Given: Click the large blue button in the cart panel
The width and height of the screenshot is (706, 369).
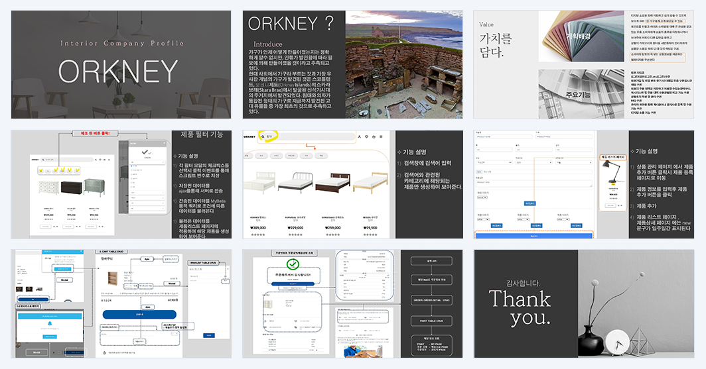Looking at the screenshot, I should pyautogui.click(x=139, y=314).
